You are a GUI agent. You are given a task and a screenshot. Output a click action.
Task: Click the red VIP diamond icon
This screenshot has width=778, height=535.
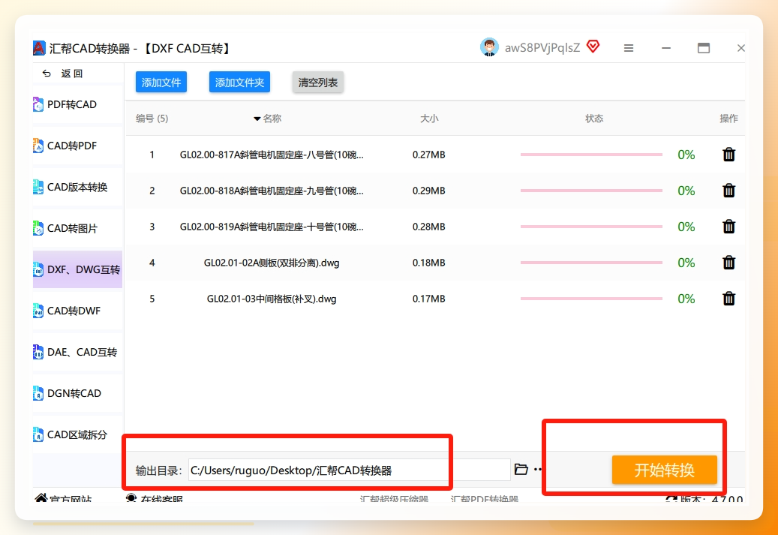pyautogui.click(x=593, y=47)
